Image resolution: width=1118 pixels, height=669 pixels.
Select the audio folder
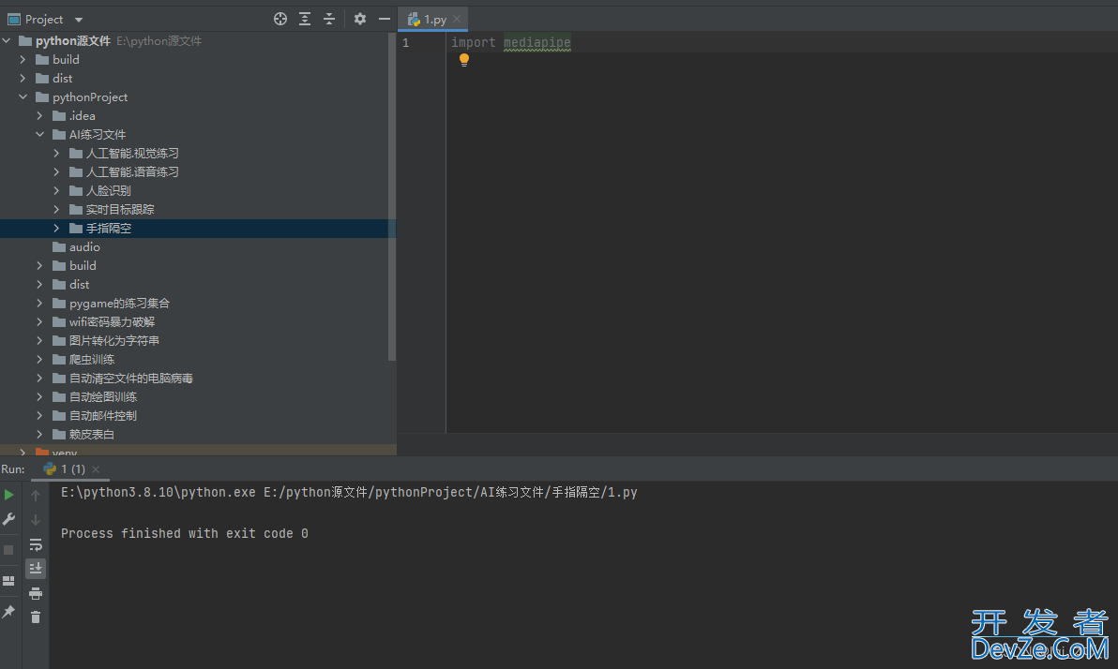84,247
